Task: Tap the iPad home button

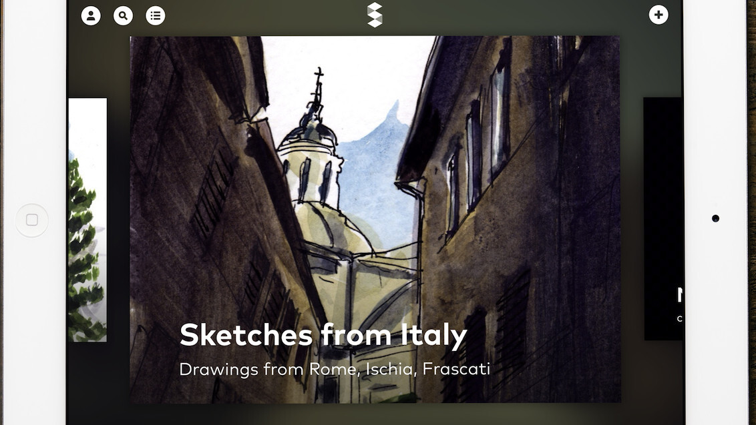Action: [x=32, y=220]
